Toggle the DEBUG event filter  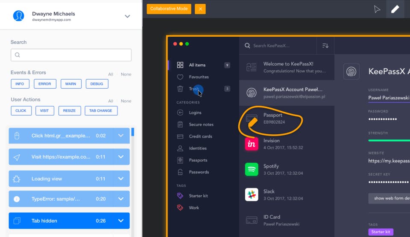click(x=97, y=84)
